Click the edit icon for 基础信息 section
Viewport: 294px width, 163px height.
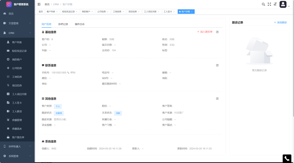pyautogui.click(x=217, y=32)
